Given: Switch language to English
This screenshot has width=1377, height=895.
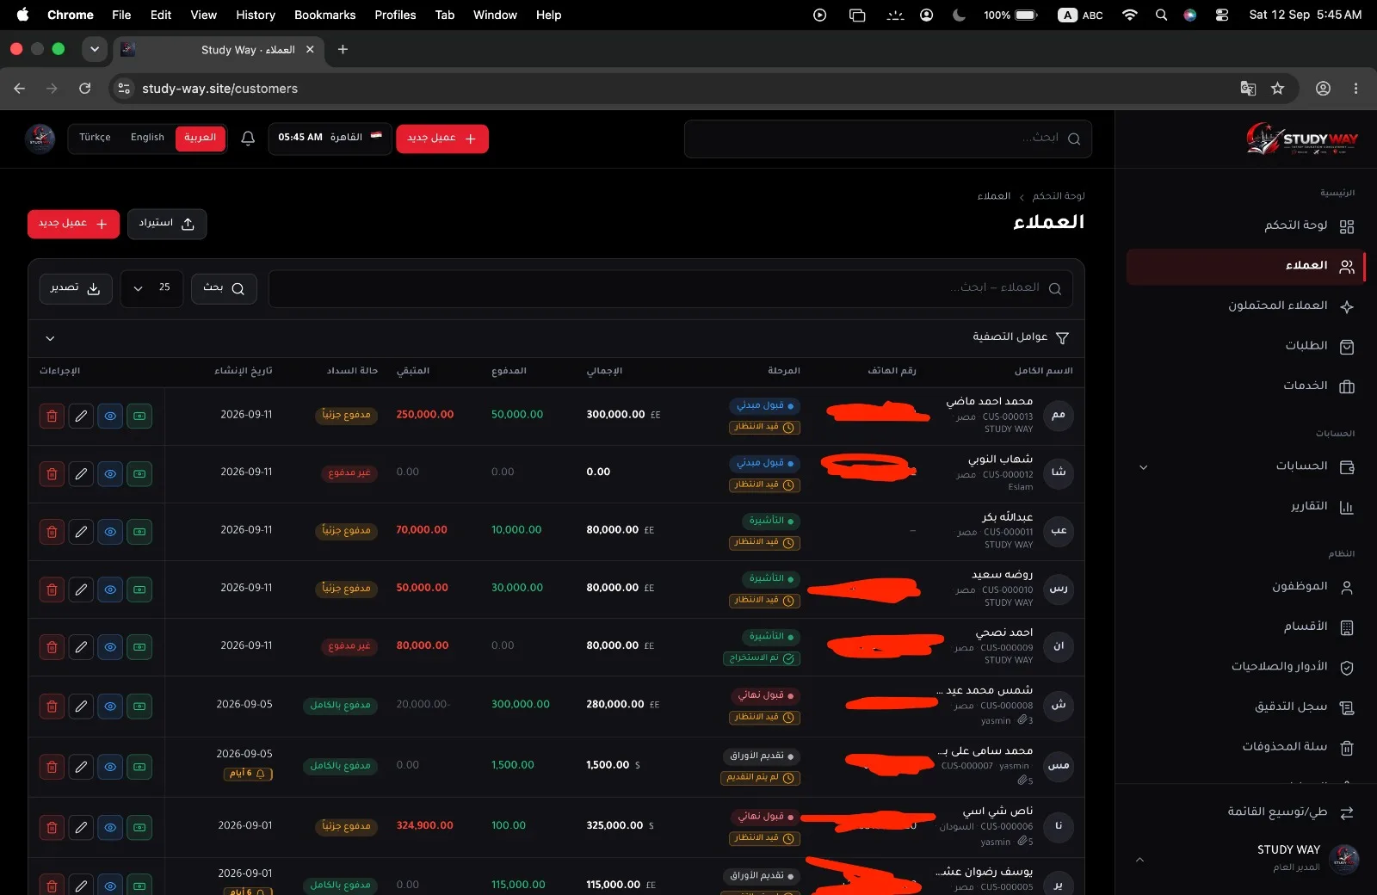Looking at the screenshot, I should (147, 138).
